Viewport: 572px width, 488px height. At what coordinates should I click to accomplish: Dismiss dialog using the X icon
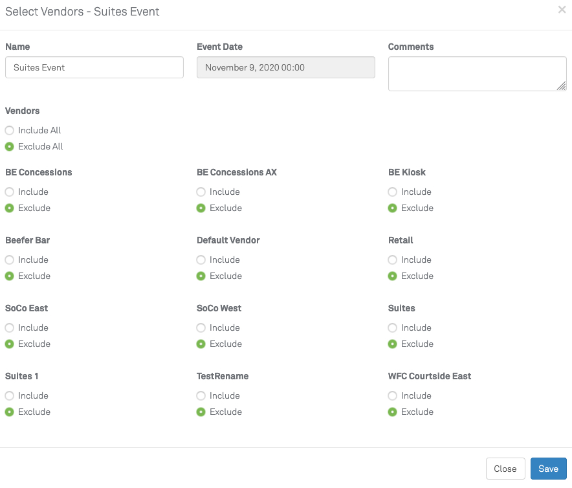(x=562, y=10)
